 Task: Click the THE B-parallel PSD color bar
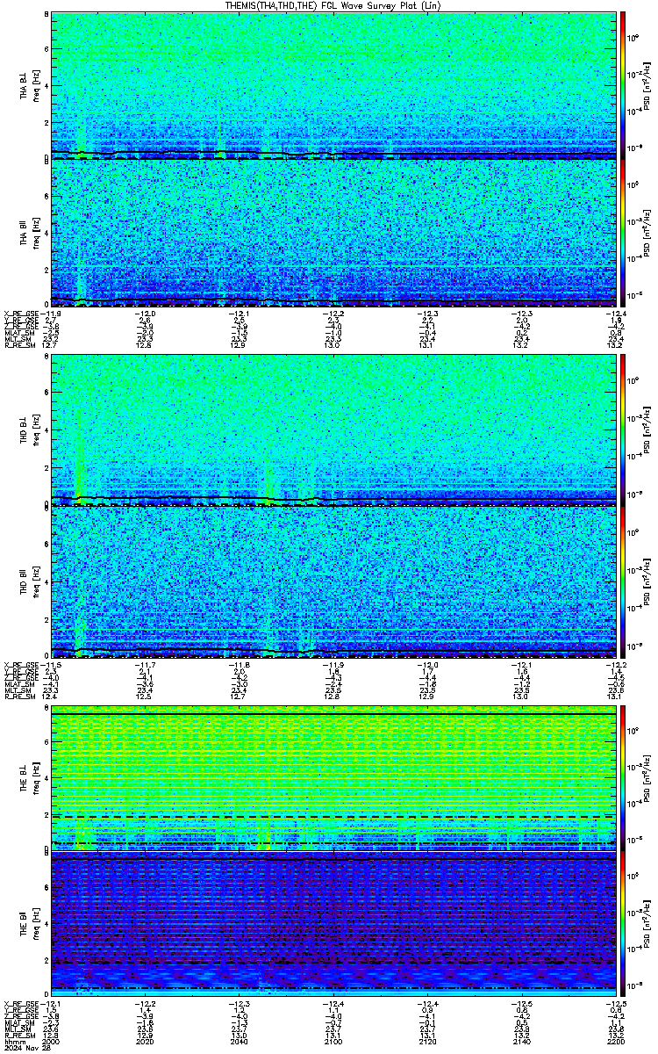[623, 925]
